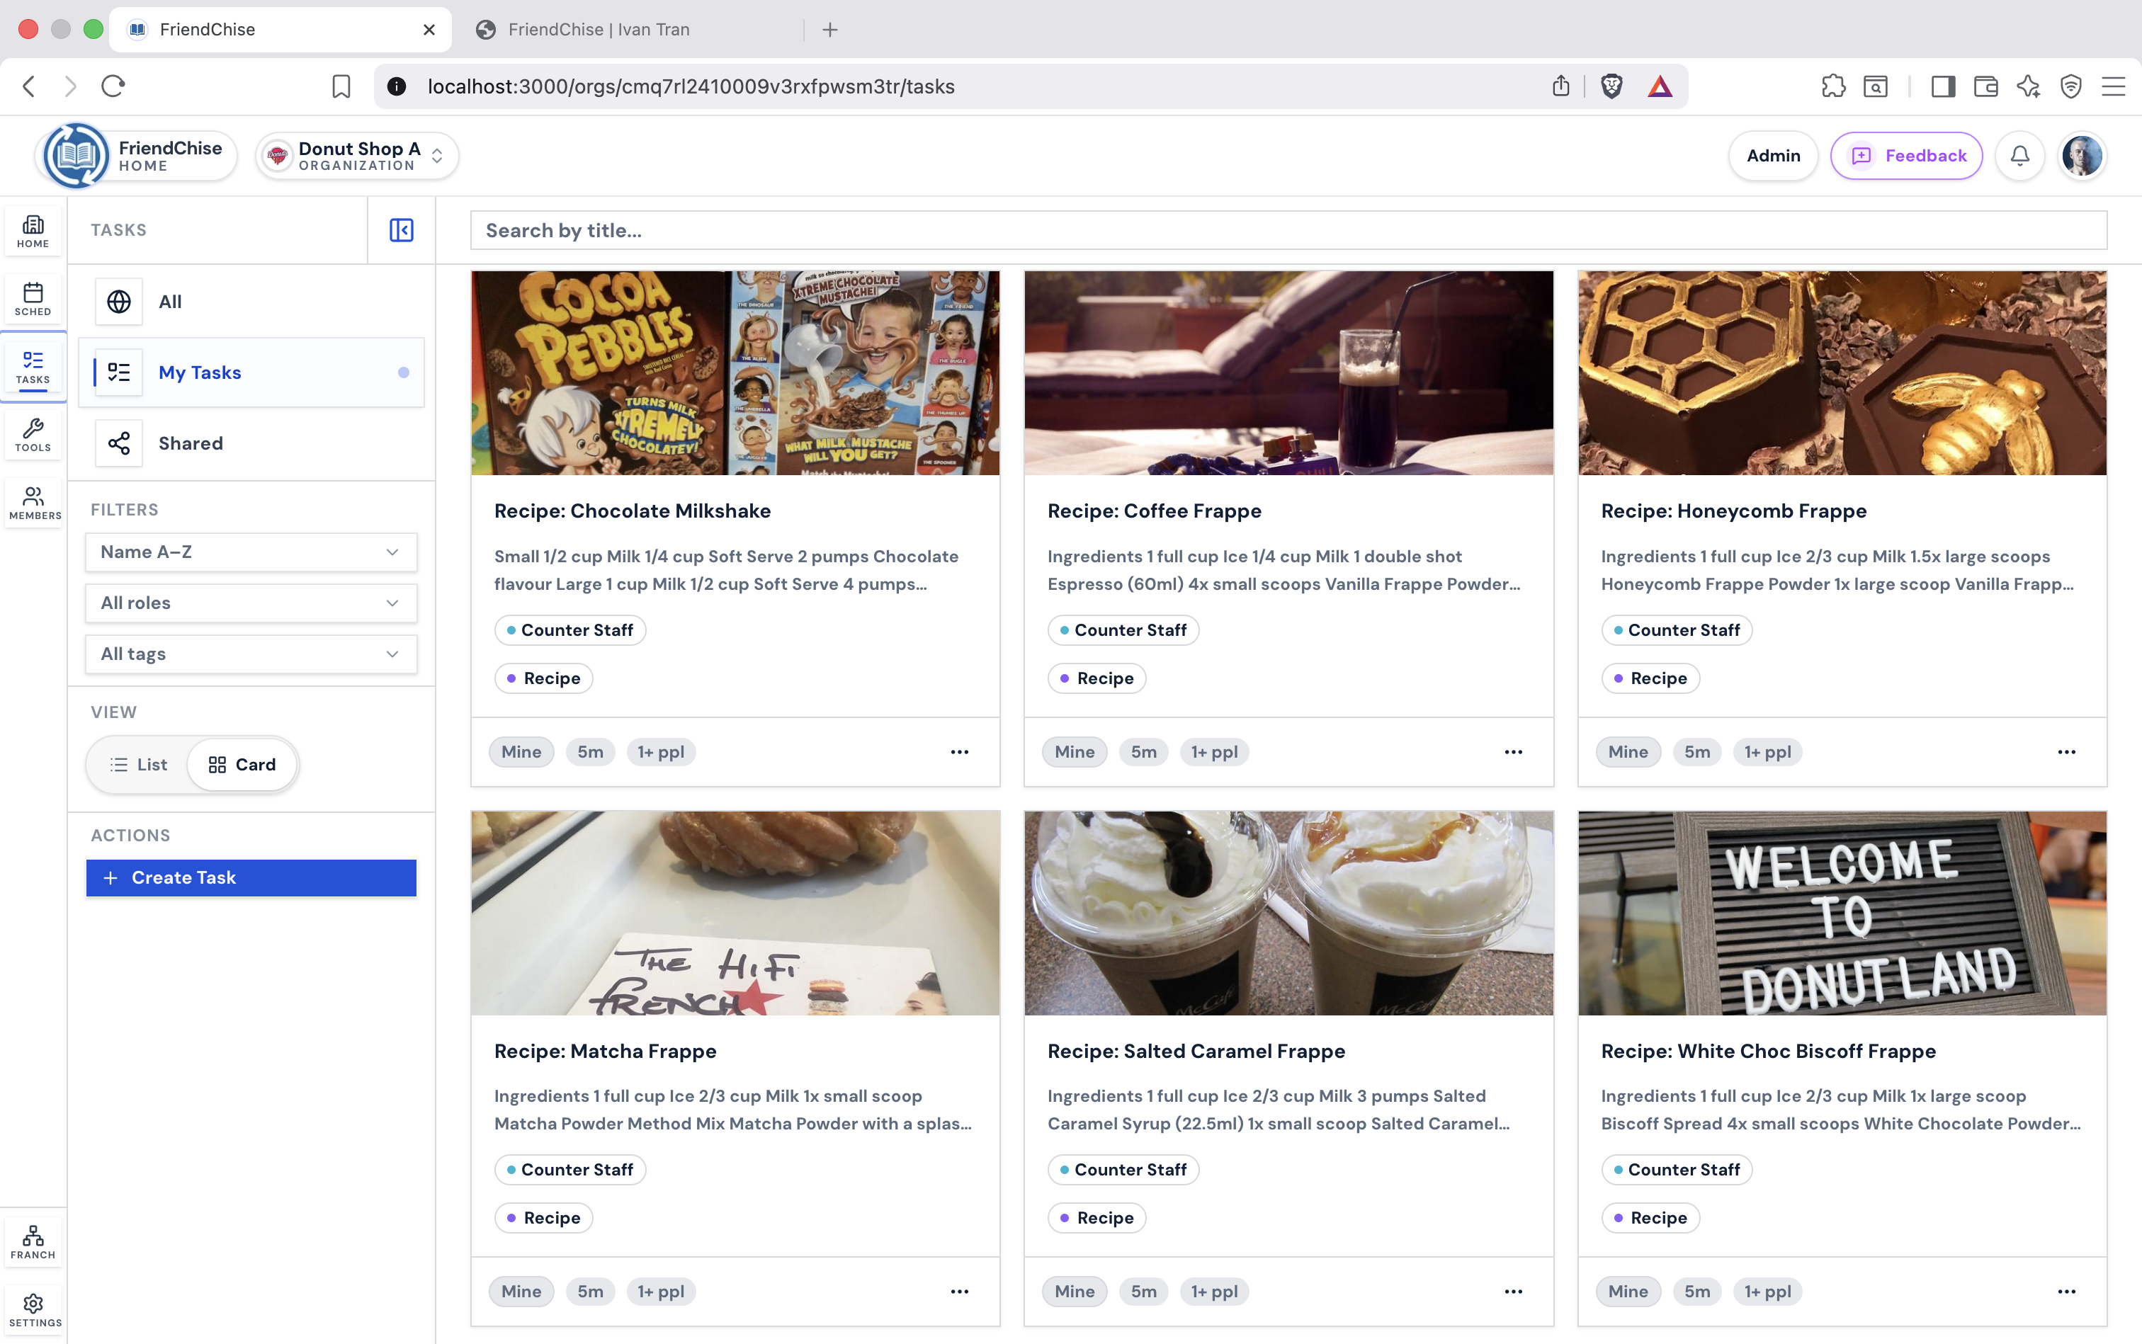Open the All tags filter dropdown
2142x1344 pixels.
(x=251, y=654)
